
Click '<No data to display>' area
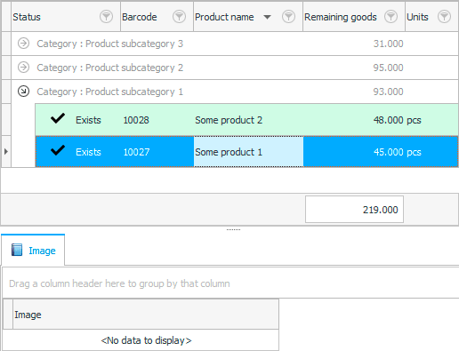pyautogui.click(x=146, y=340)
